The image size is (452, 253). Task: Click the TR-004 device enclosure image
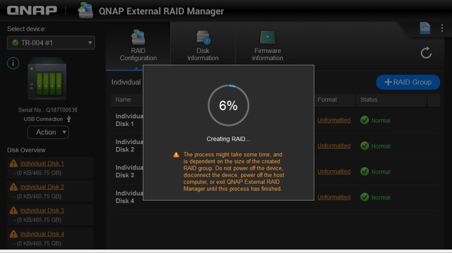[47, 78]
